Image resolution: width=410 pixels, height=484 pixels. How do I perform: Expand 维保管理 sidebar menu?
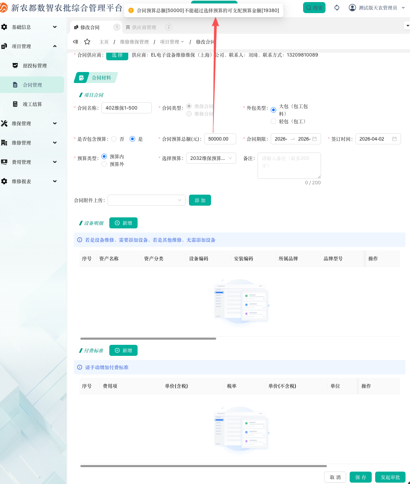coord(55,123)
